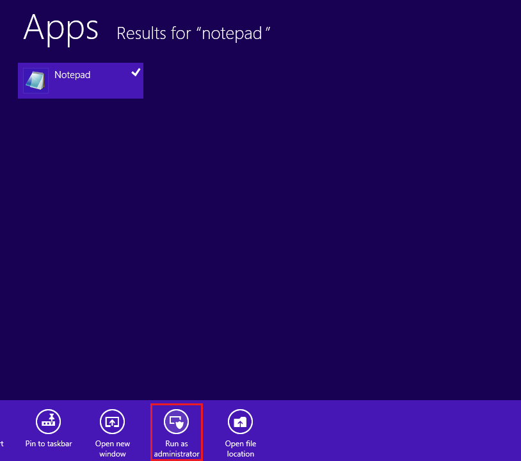Click the "Open file location" label

(x=240, y=449)
